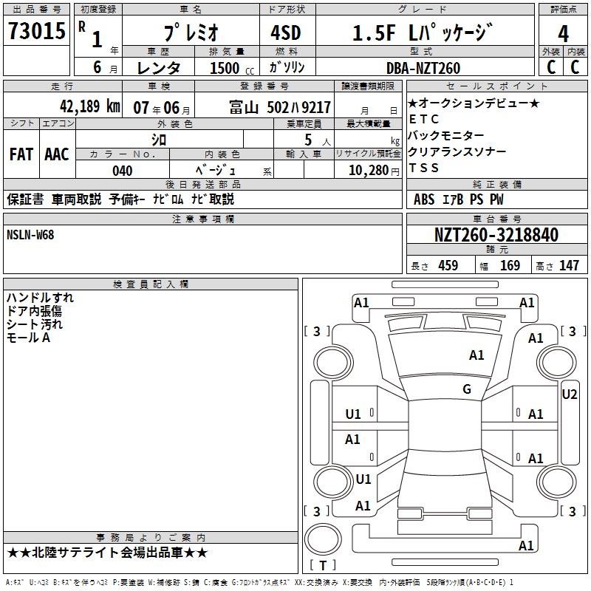Image resolution: width=591 pixels, height=591 pixels.
Task: Select the ★★北陸サテライト会場出品車★★ notice
Action: (107, 553)
